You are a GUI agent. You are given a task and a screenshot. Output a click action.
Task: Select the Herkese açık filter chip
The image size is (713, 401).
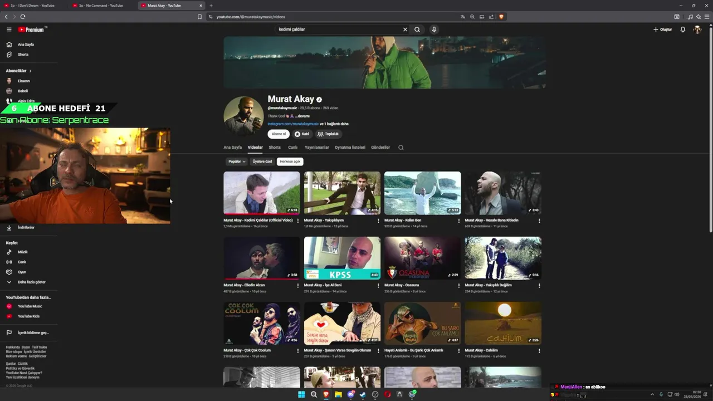tap(290, 162)
